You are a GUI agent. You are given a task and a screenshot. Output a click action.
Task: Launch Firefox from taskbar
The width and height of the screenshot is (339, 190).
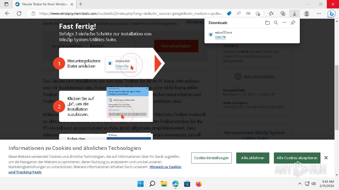pyautogui.click(x=199, y=184)
